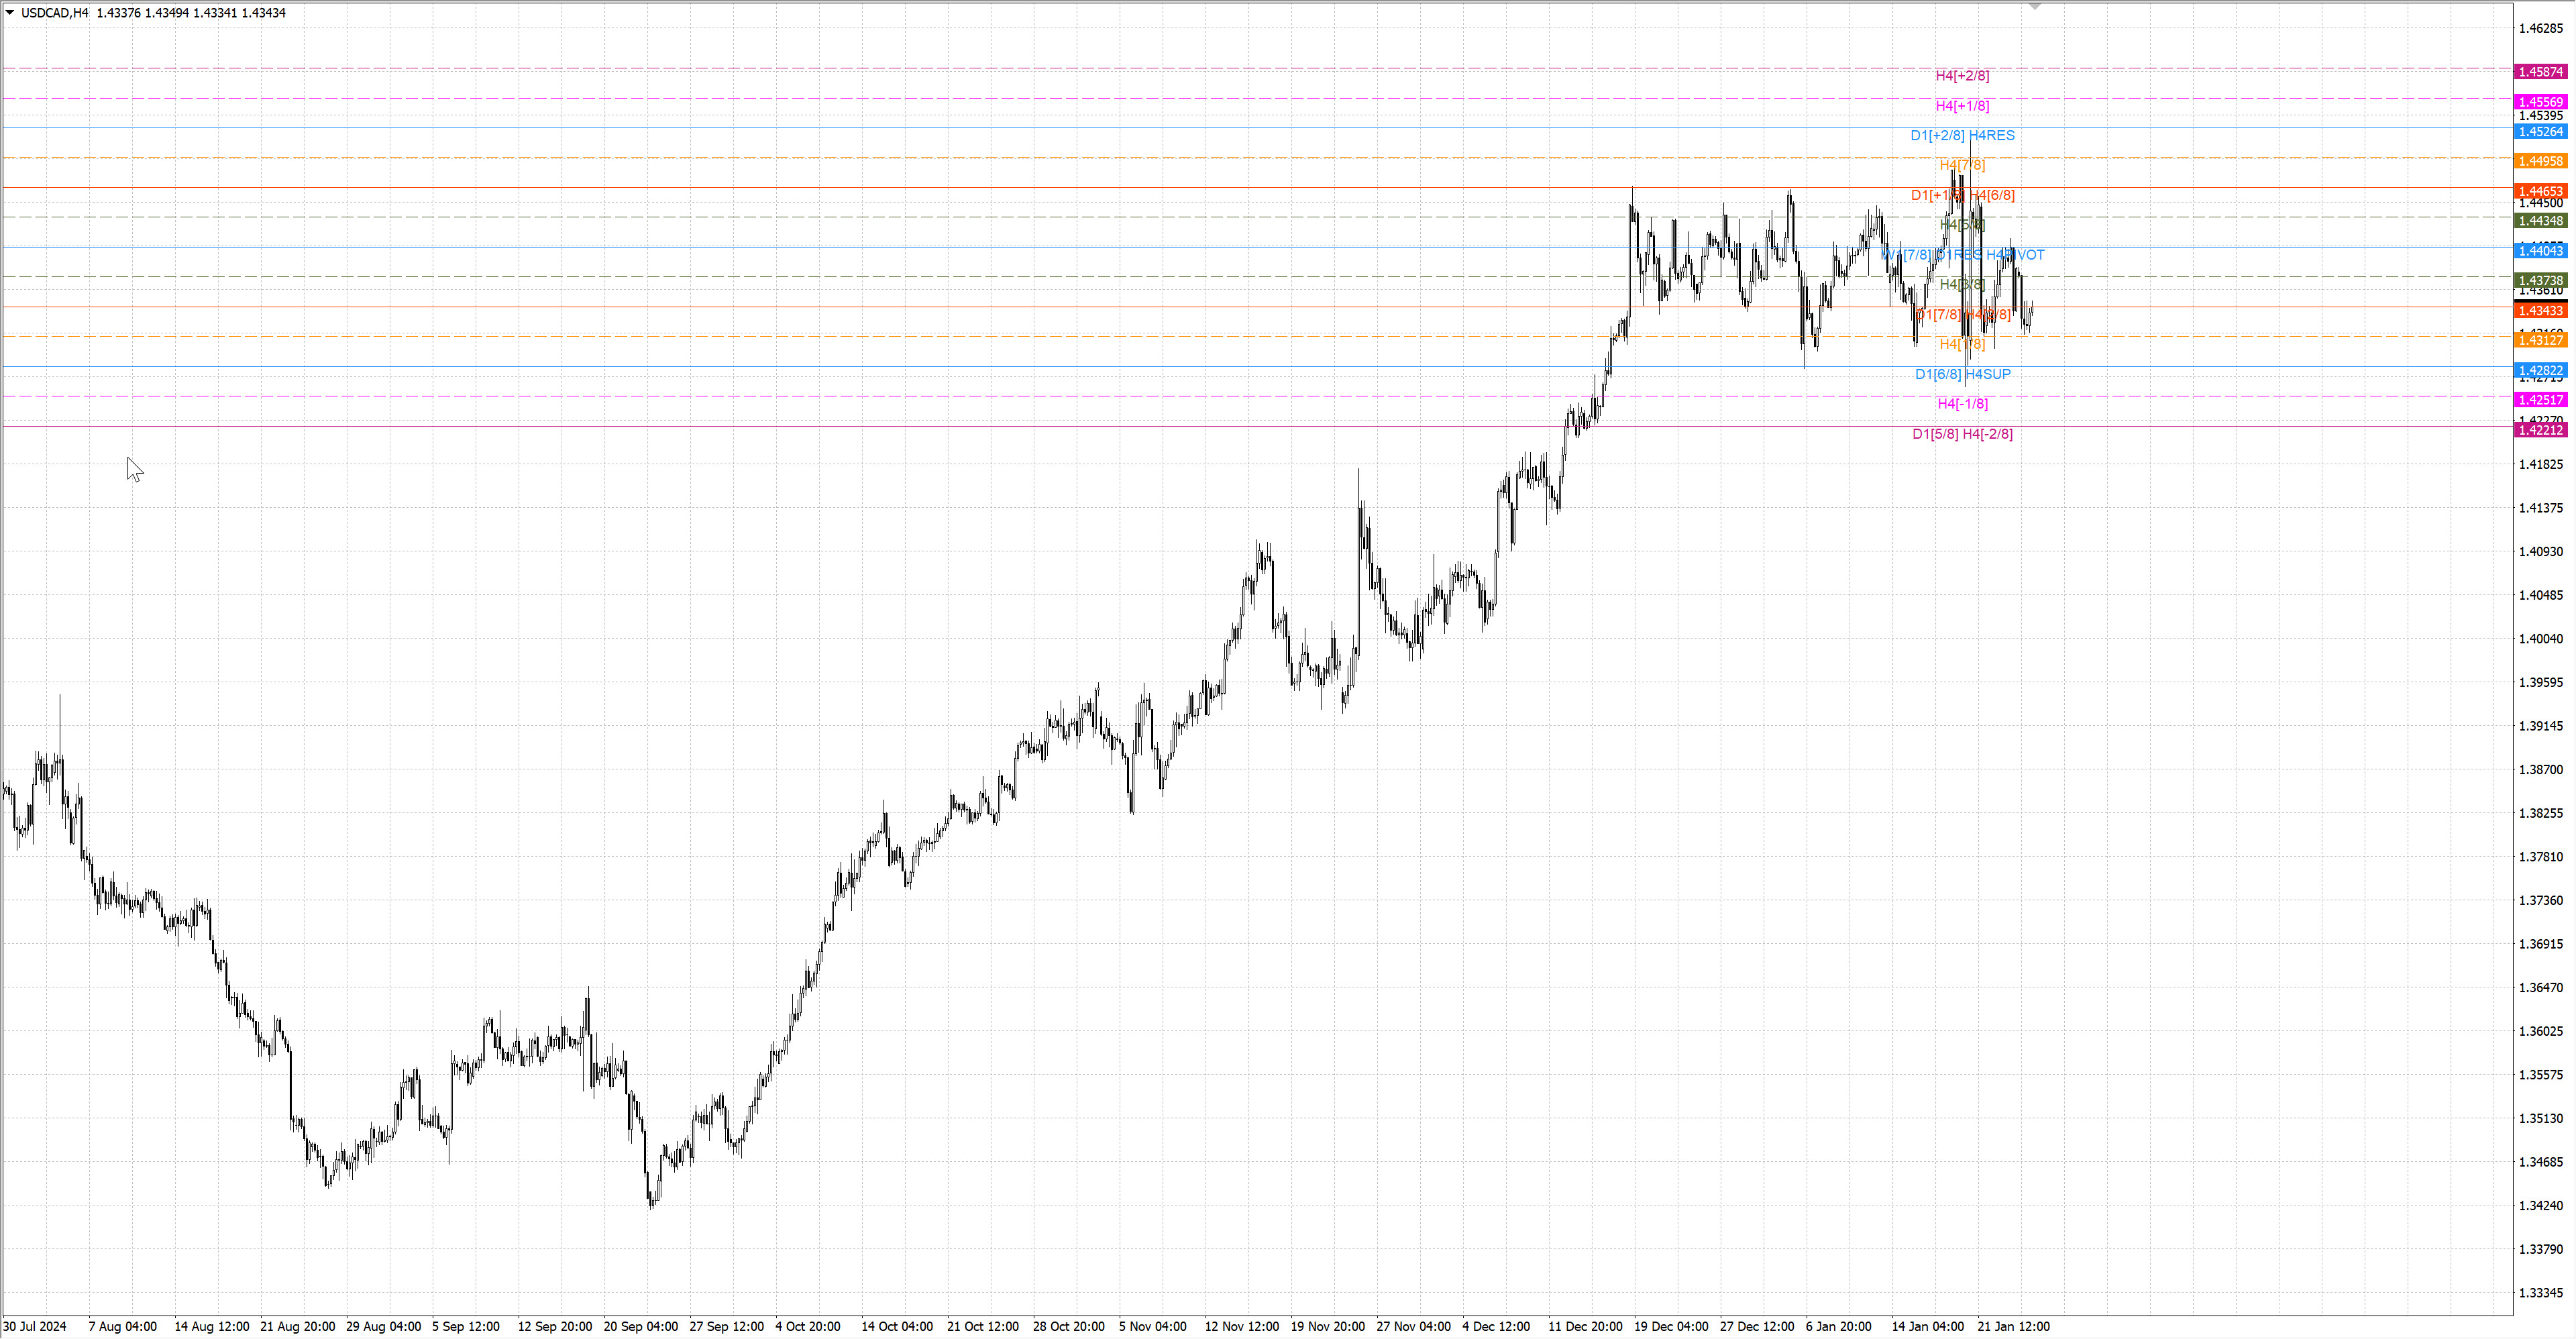
Task: Select the blue 1.45264 price label
Action: 2540,132
